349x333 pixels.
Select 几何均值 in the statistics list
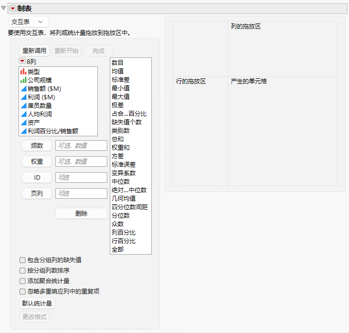(131, 199)
